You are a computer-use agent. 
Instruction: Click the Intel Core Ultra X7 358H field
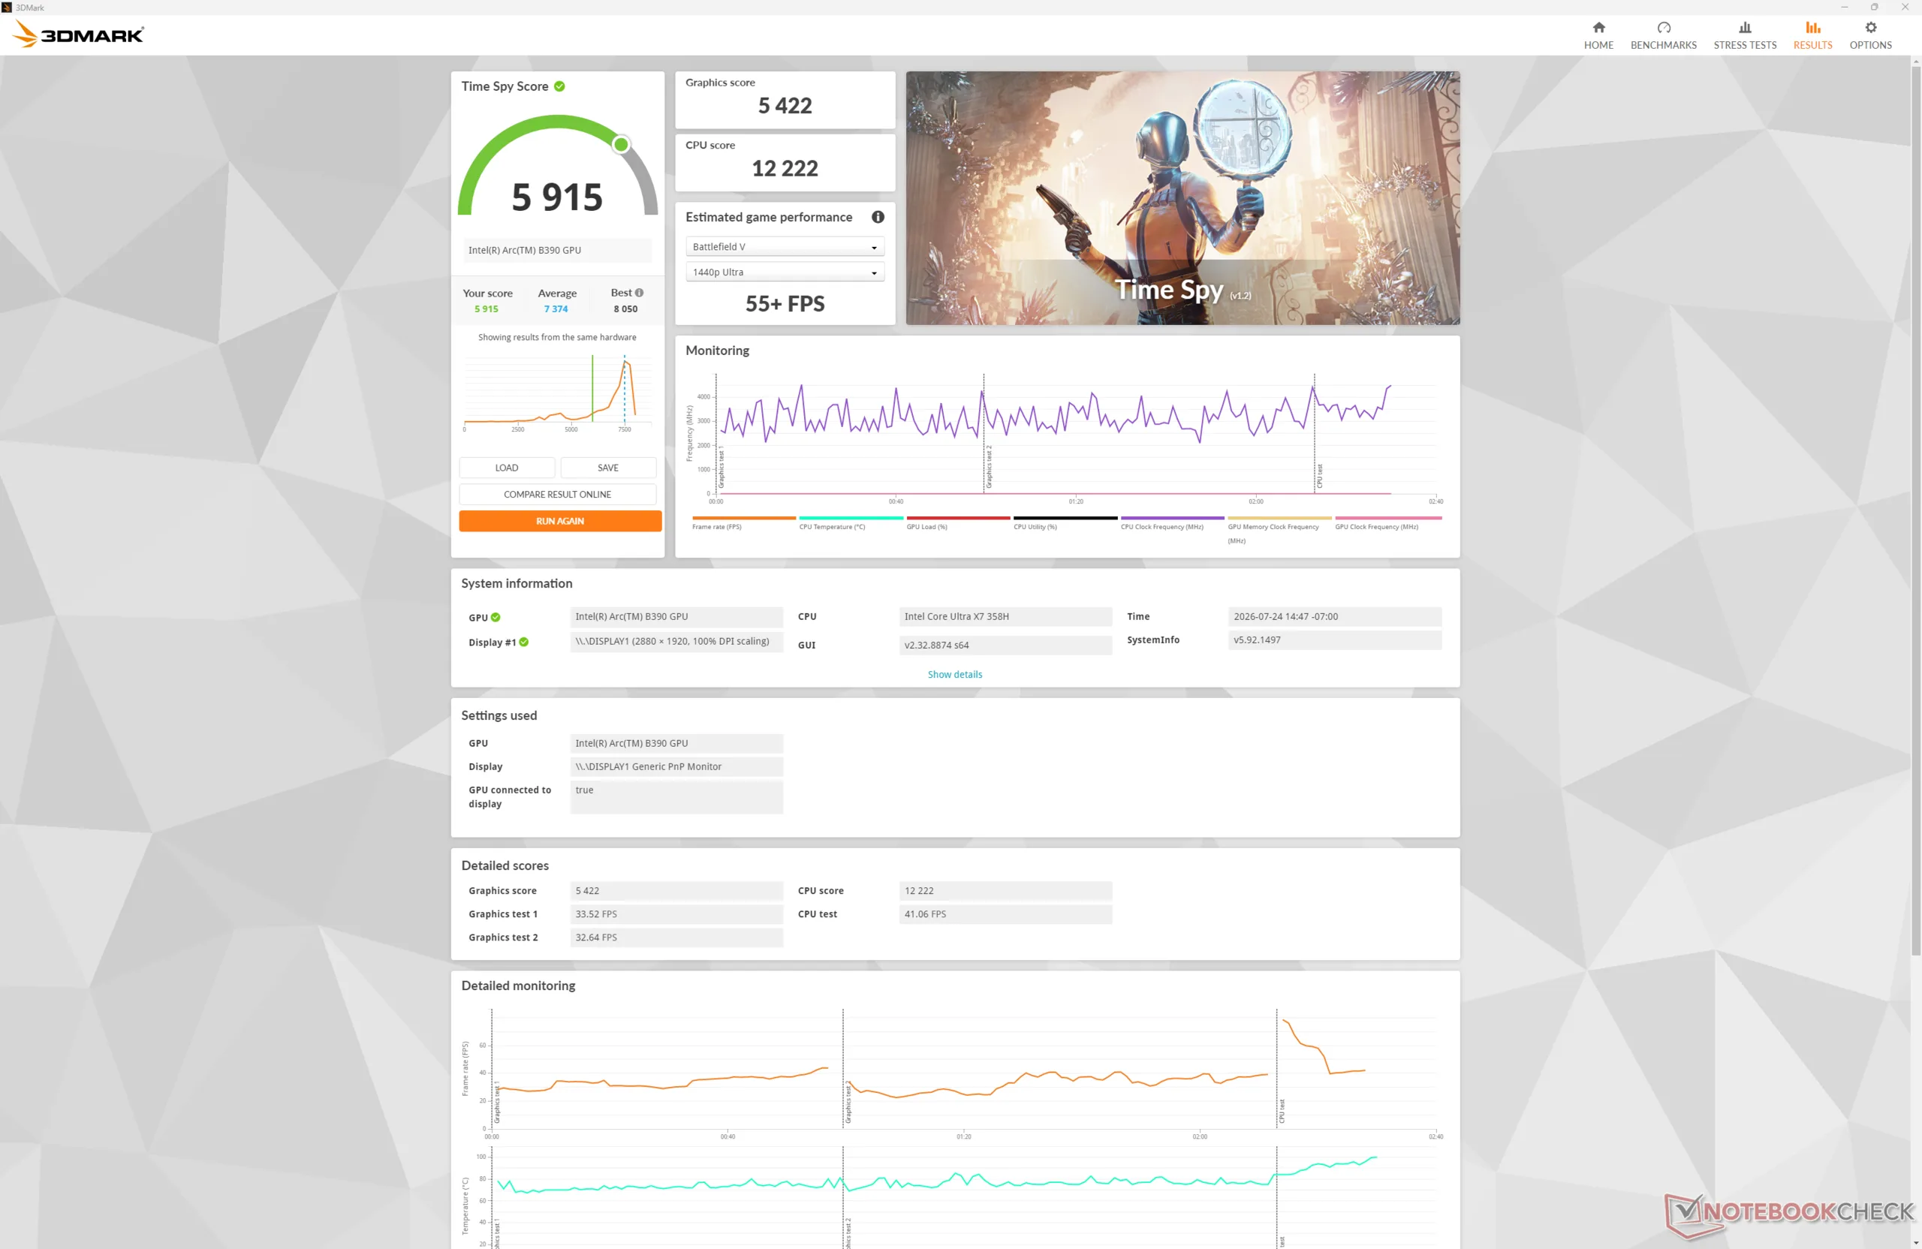(1005, 617)
